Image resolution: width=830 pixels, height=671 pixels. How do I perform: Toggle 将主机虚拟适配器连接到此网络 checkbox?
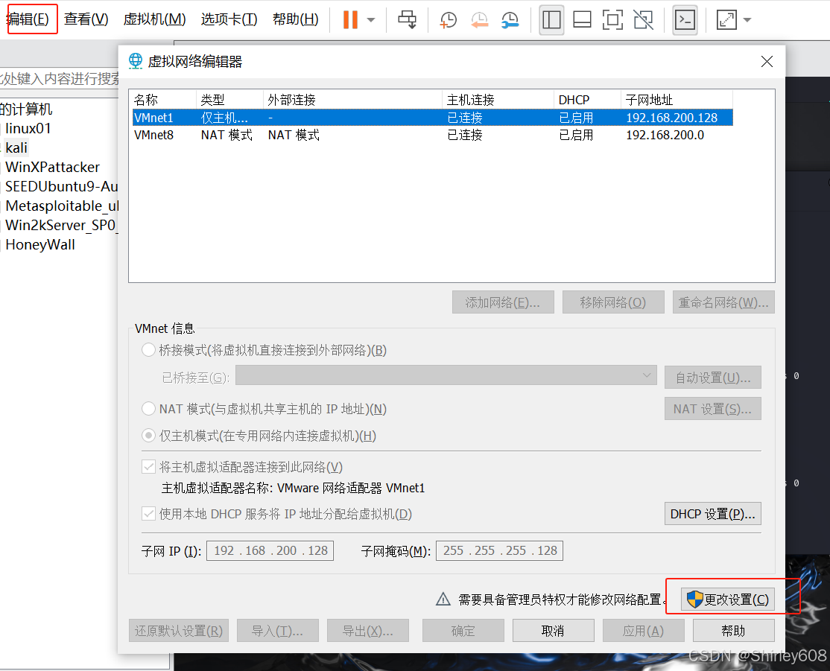pyautogui.click(x=149, y=467)
